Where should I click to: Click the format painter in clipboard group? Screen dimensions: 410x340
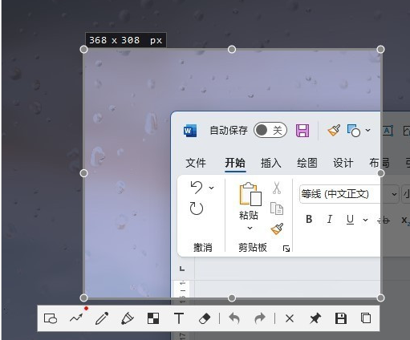point(277,229)
